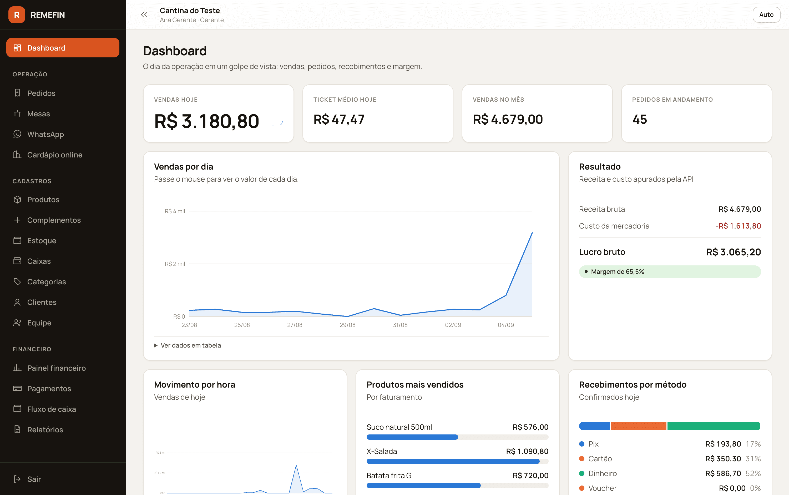Open Complementos in sidebar

tap(63, 220)
